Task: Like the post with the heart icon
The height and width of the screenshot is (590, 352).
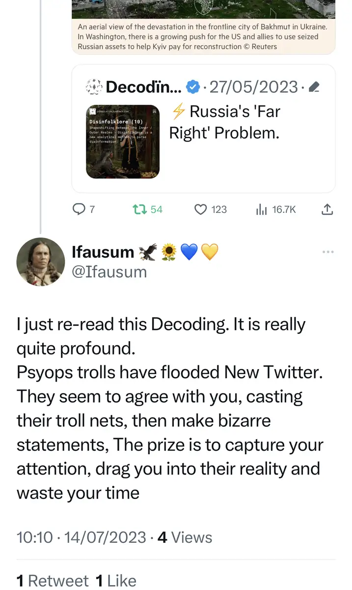Action: tap(201, 209)
